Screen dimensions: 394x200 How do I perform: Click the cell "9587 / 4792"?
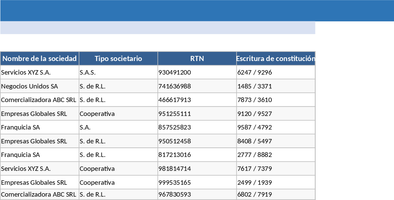(276, 127)
